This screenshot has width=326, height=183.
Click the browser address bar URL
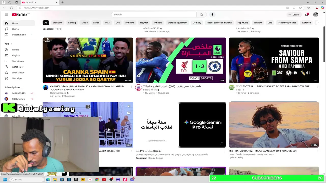[36, 8]
